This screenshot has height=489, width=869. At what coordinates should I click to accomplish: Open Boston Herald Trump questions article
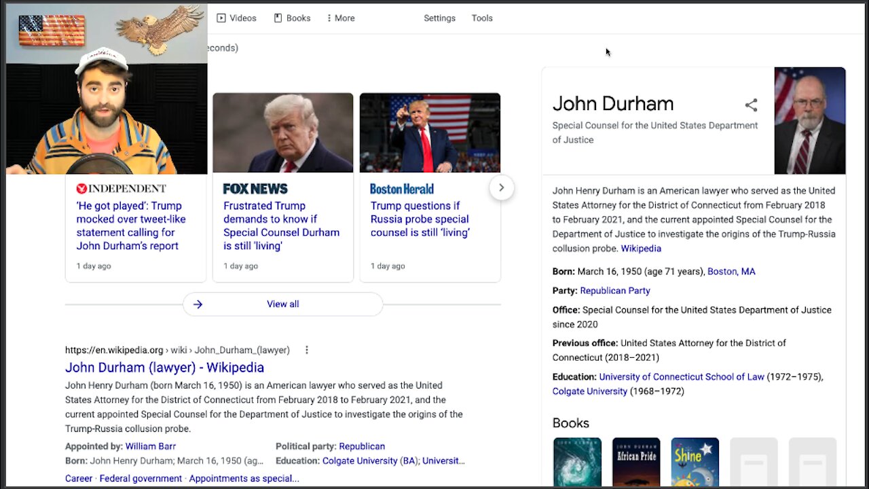pyautogui.click(x=420, y=219)
